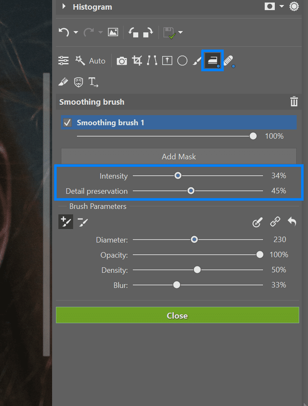Open the save options dropdown arrow
The image size is (308, 406).
[181, 32]
